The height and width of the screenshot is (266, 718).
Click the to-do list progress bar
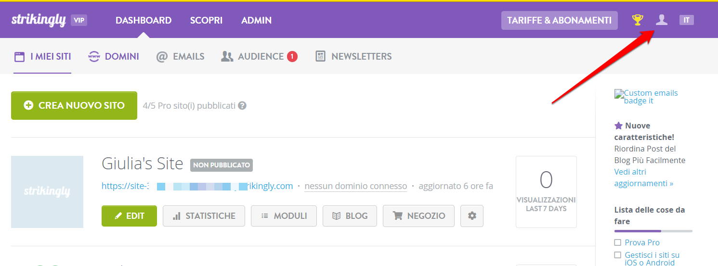653,231
